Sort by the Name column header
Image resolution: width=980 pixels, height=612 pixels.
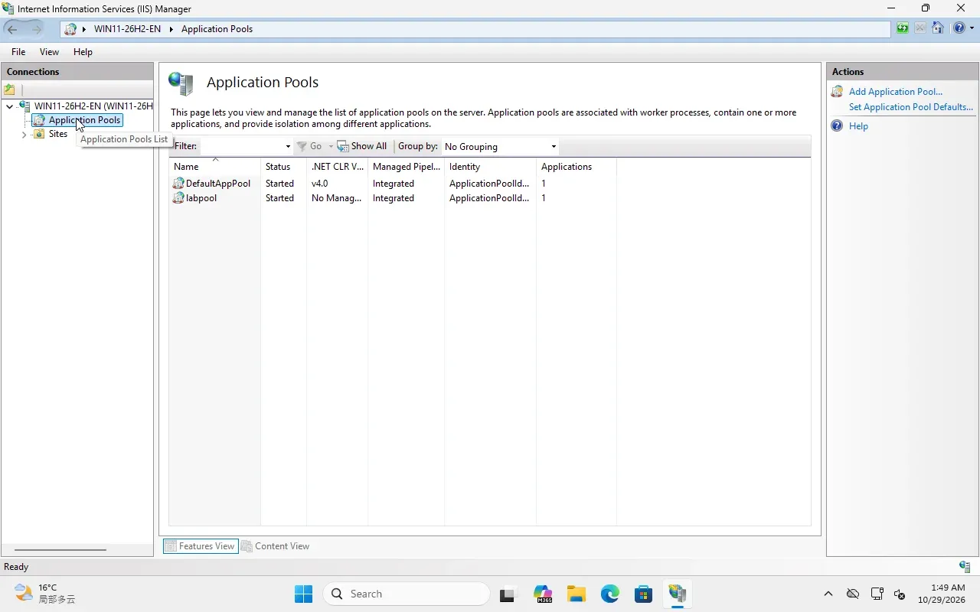point(215,167)
